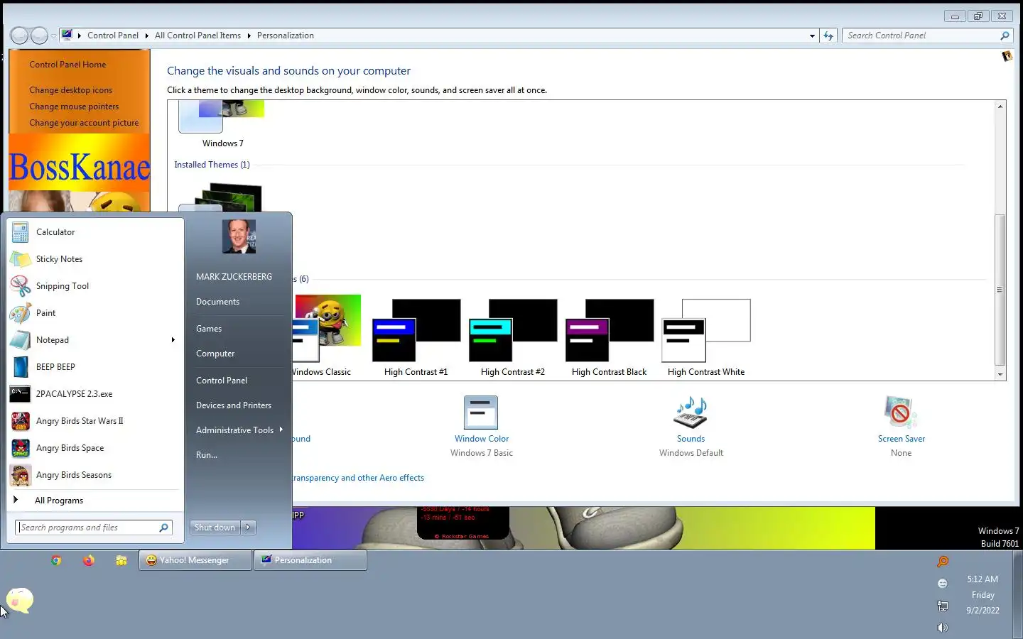The image size is (1023, 639).
Task: Start Angry Birds Seasons
Action: click(x=95, y=475)
